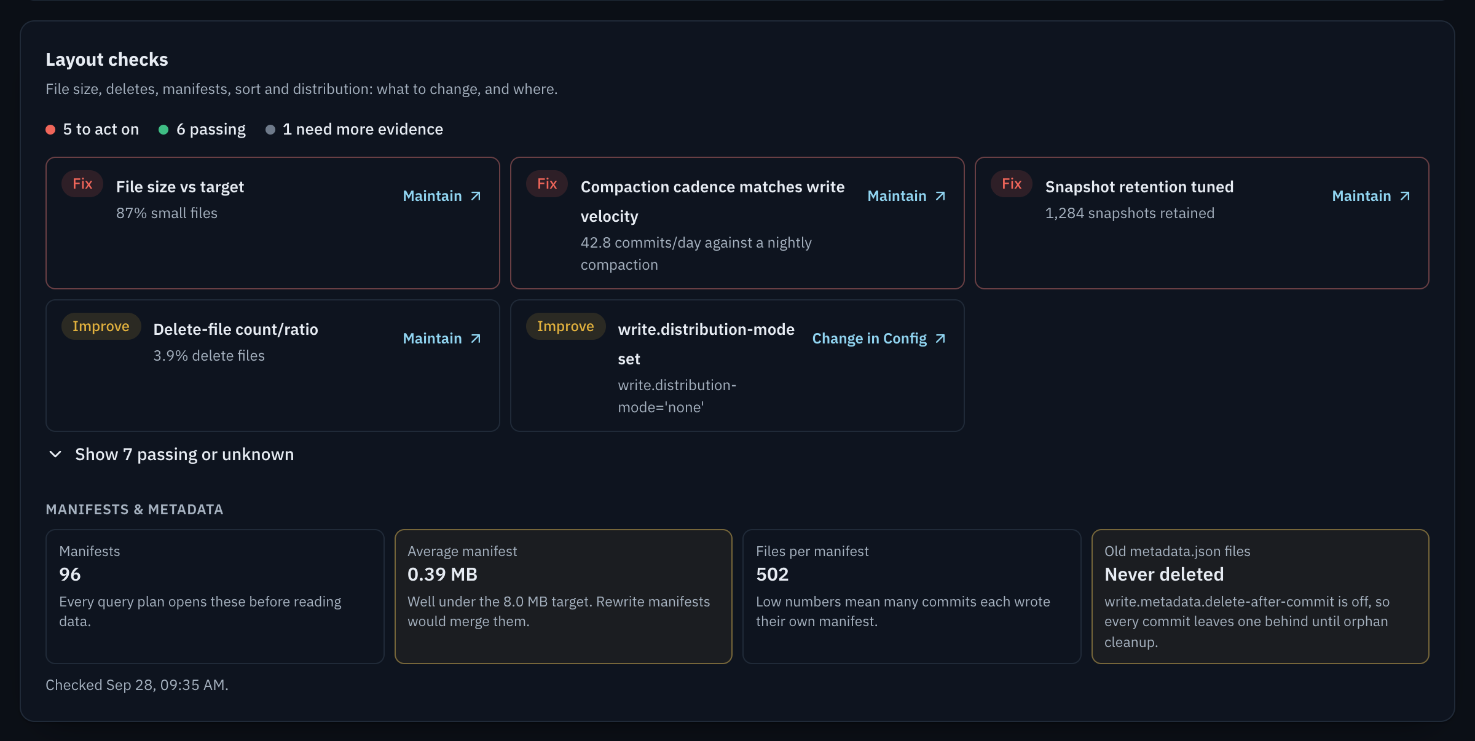Expand Show 7 passing or unknown

[x=171, y=455]
